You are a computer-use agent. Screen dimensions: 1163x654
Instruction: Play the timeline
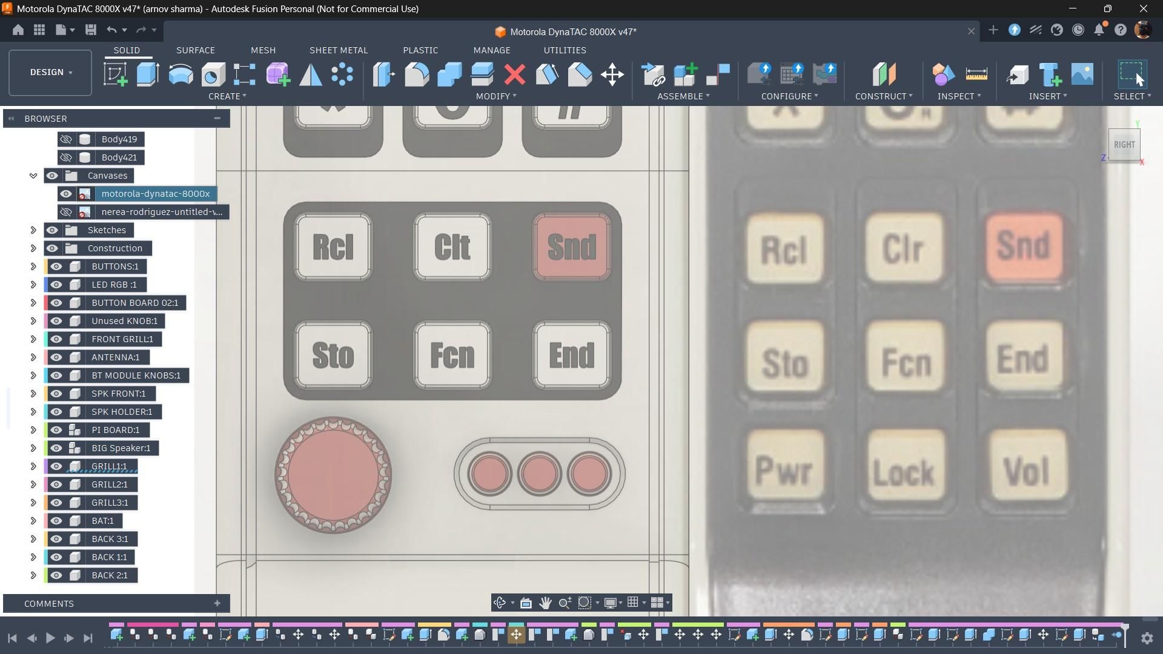click(x=50, y=638)
